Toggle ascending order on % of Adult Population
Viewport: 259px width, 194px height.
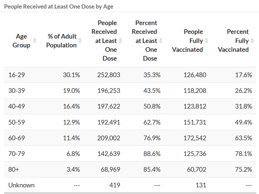80,39
